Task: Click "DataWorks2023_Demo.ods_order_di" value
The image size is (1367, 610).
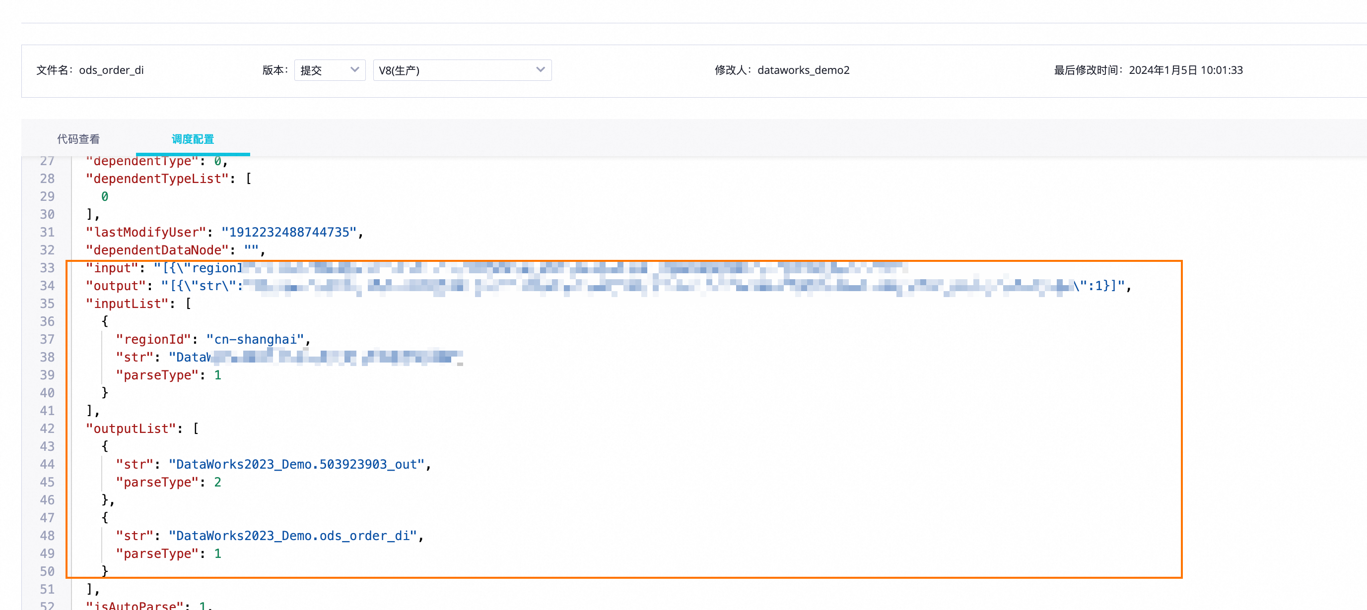Action: click(x=293, y=536)
